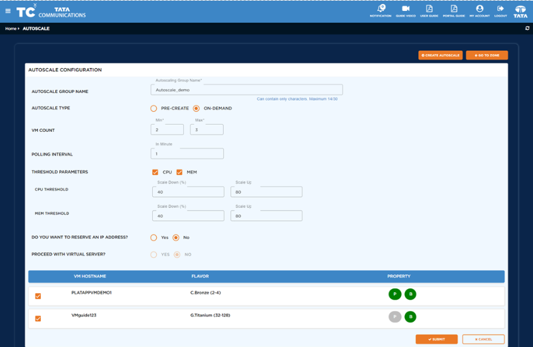Choose No for reserve an IP address
The width and height of the screenshot is (533, 347).
[175, 238]
